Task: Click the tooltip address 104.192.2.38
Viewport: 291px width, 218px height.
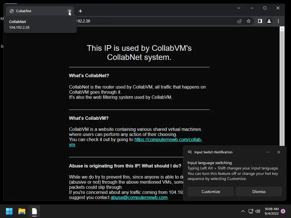Action: coord(19,28)
